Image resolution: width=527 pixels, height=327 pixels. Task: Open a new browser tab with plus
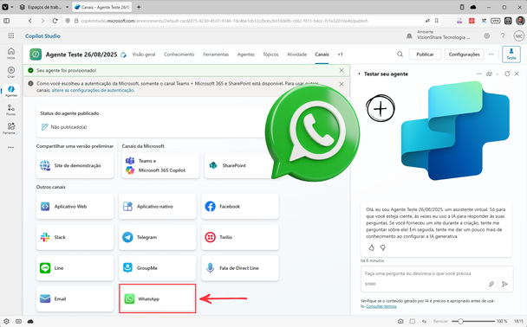(139, 7)
